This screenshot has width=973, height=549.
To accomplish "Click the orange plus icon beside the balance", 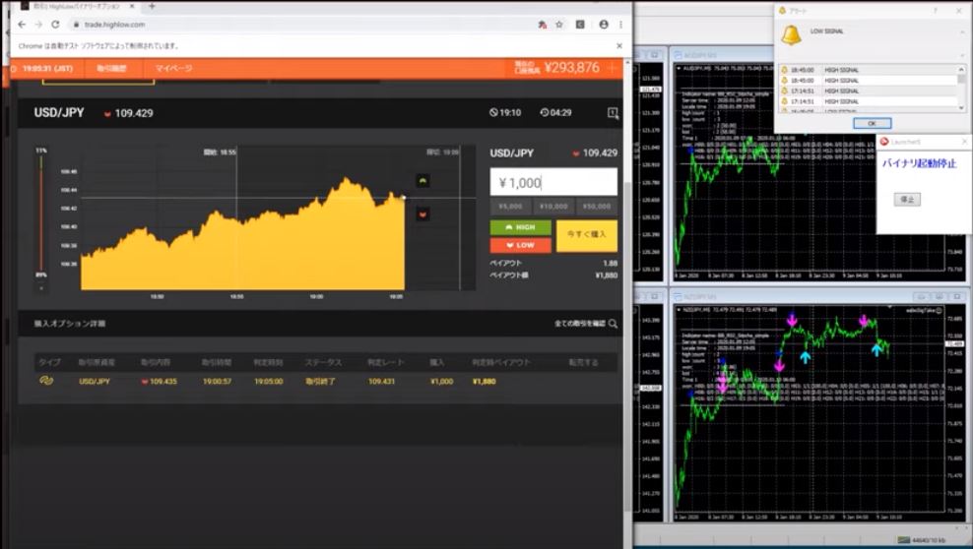I will pos(612,68).
